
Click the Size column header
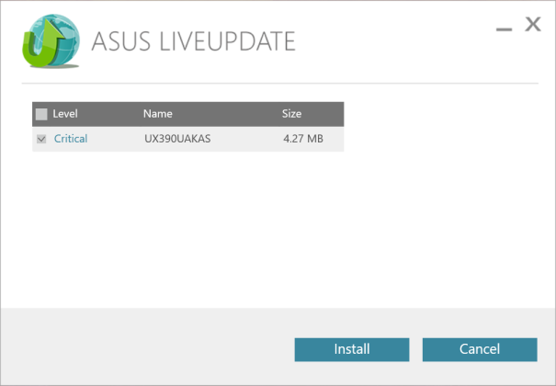coord(291,114)
